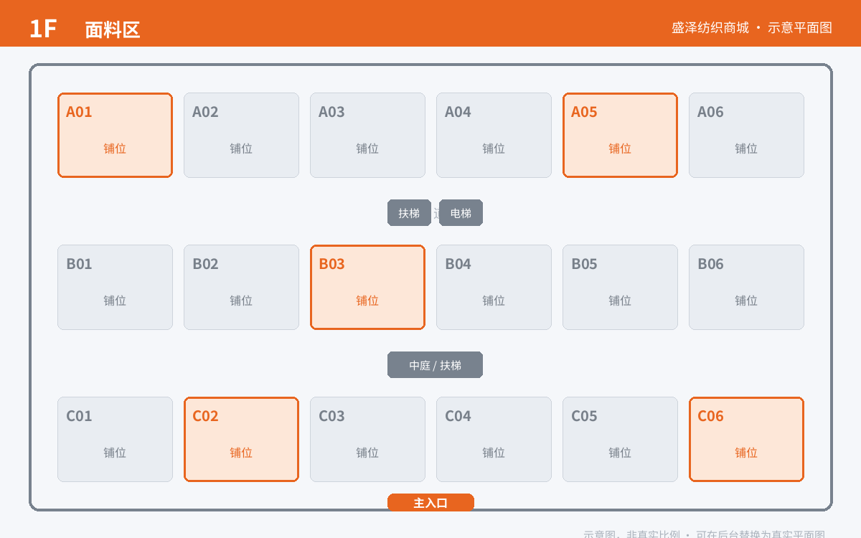
Task: Click the 电梯 elevator marker
Action: [x=461, y=213]
